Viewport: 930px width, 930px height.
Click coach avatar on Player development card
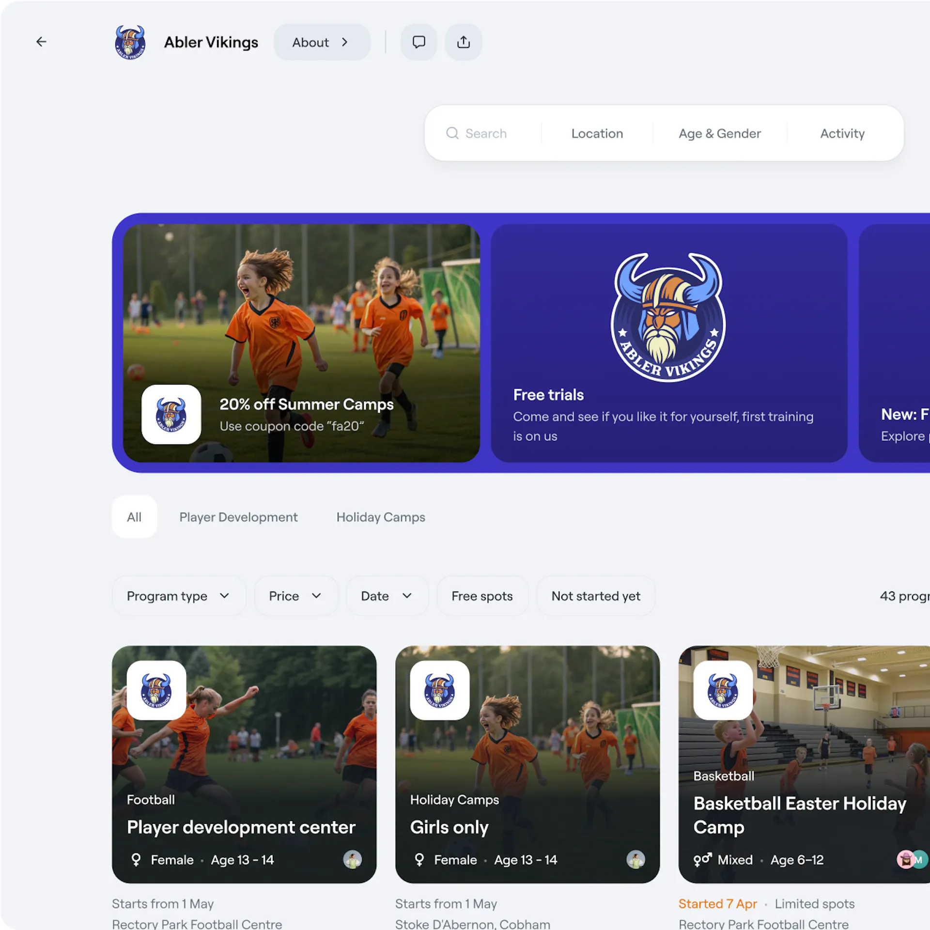(352, 859)
